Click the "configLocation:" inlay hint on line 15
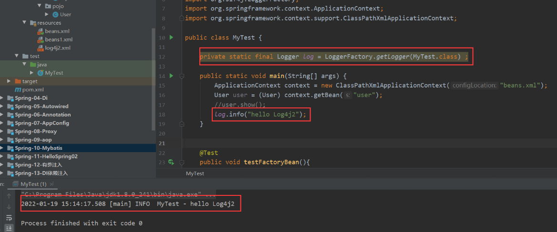This screenshot has width=557, height=232. pos(474,86)
